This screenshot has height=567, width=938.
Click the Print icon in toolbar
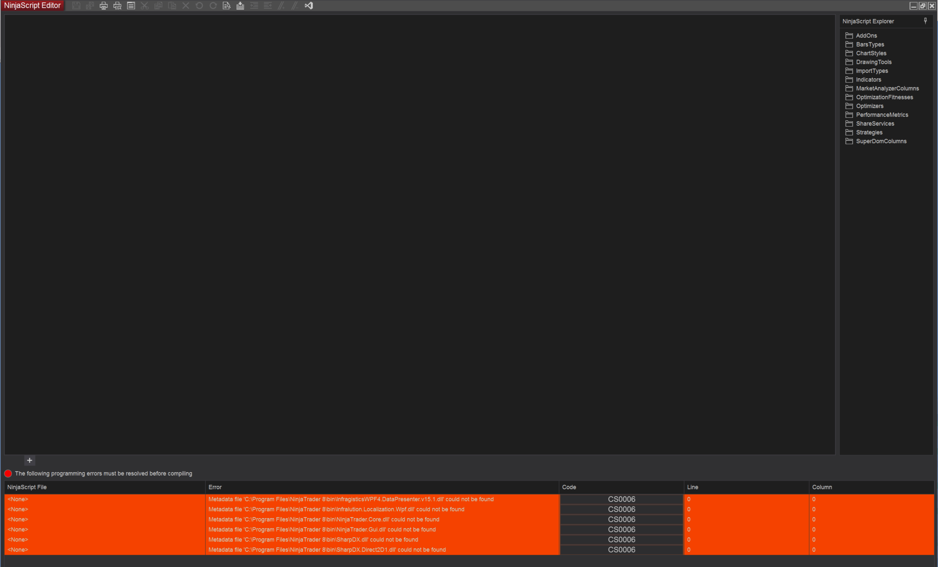pos(104,6)
